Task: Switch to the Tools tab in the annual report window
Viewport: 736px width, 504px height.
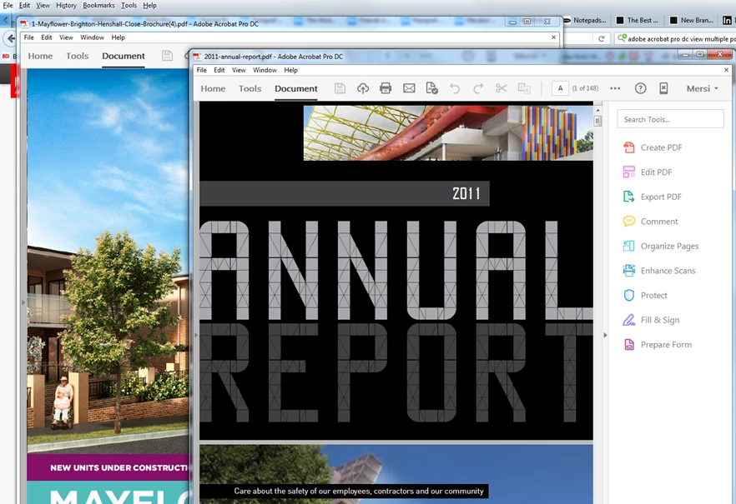Action: (x=250, y=88)
